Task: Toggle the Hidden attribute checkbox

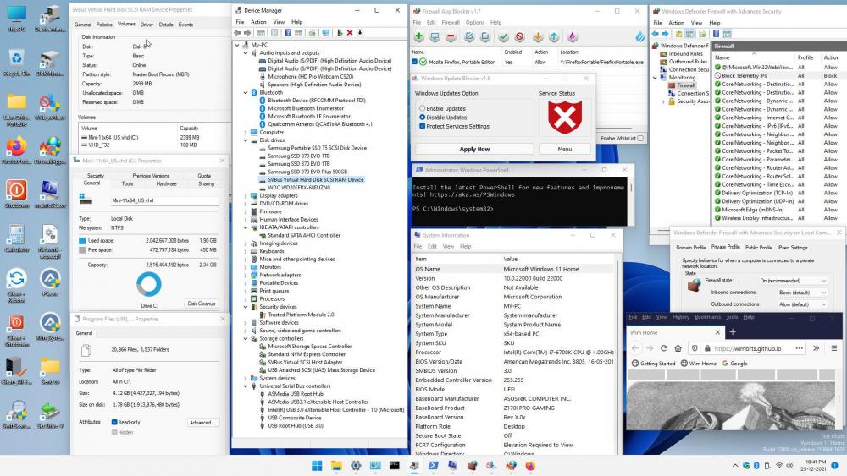Action: 114,432
